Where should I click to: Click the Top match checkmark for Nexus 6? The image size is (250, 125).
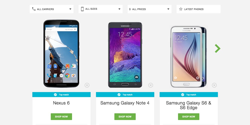click(x=55, y=95)
